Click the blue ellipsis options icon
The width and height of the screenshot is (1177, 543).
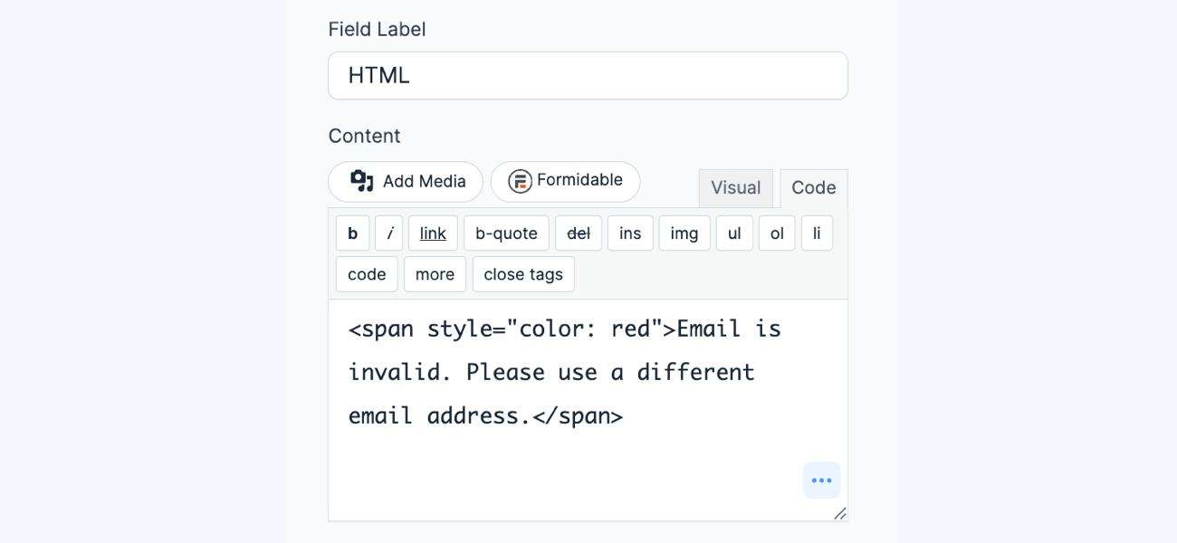[821, 480]
